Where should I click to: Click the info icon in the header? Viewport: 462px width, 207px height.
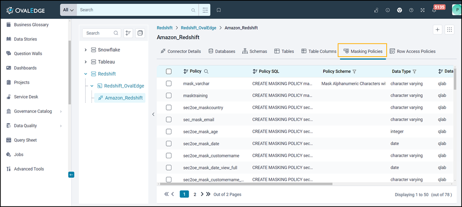(x=388, y=10)
